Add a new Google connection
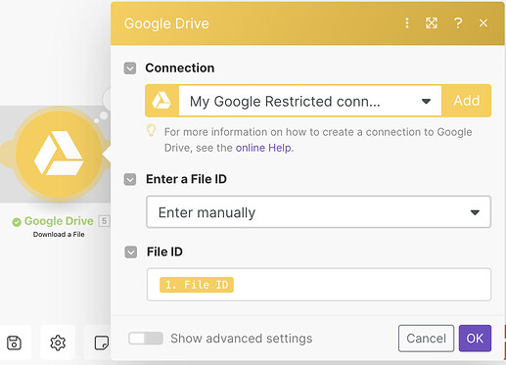 click(x=467, y=101)
